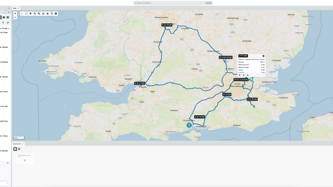Viewport: 333px width, 187px height.
Task: Click the filter funnel icon in left panel
Action: coord(3,23)
